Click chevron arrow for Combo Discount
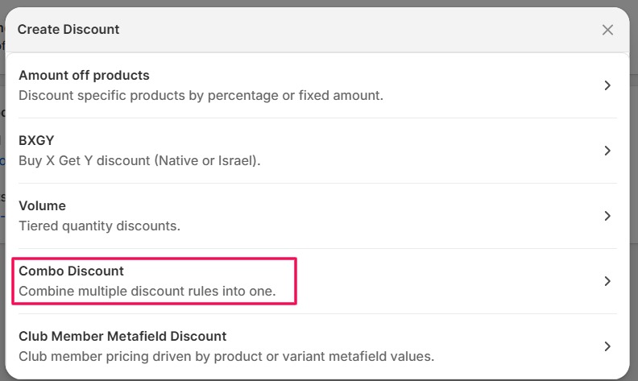The height and width of the screenshot is (381, 638). 607,281
